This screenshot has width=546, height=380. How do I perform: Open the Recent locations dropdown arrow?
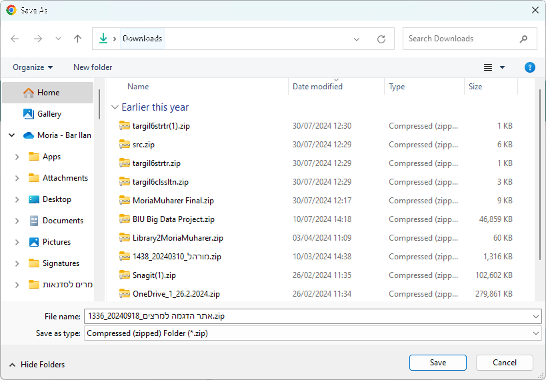pos(57,39)
